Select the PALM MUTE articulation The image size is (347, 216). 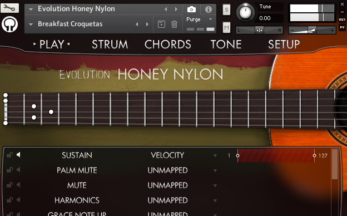(77, 170)
